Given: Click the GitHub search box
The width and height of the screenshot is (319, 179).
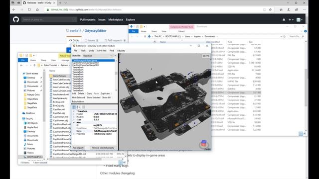Looking at the screenshot, I should coord(49,19).
